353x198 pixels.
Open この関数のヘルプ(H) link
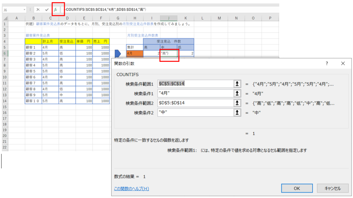click(x=131, y=188)
